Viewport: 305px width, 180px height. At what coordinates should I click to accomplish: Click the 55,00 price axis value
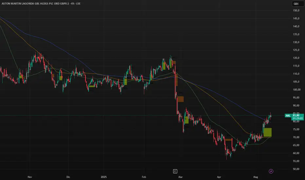coord(296,161)
